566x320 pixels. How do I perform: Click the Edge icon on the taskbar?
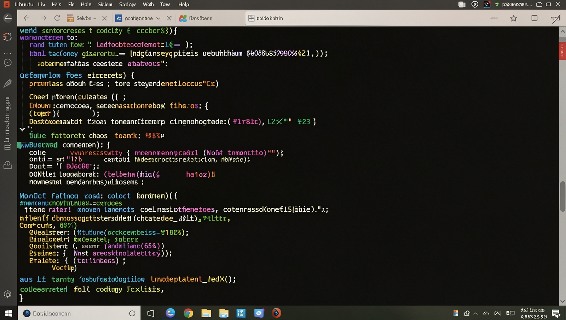click(171, 313)
